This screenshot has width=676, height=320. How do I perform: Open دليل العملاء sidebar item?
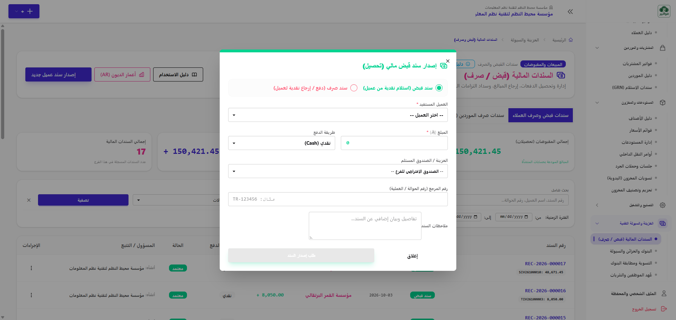click(641, 33)
